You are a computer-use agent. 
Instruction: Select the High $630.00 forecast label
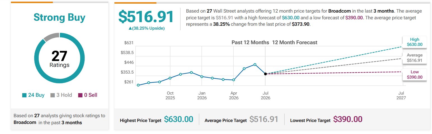tap(415, 42)
